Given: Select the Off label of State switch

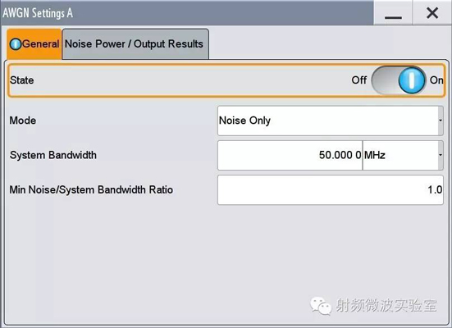Looking at the screenshot, I should [x=358, y=80].
